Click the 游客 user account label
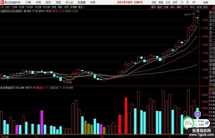The width and height of the screenshot is (215, 138). tap(206, 3)
